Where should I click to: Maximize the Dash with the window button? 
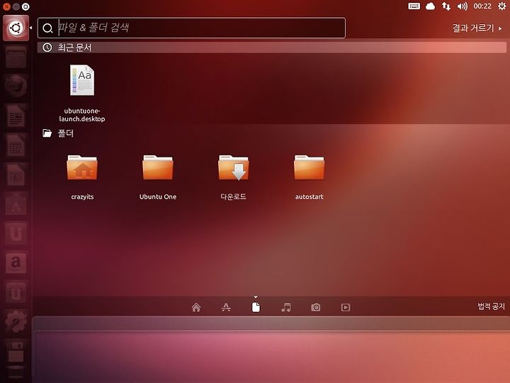click(x=25, y=6)
